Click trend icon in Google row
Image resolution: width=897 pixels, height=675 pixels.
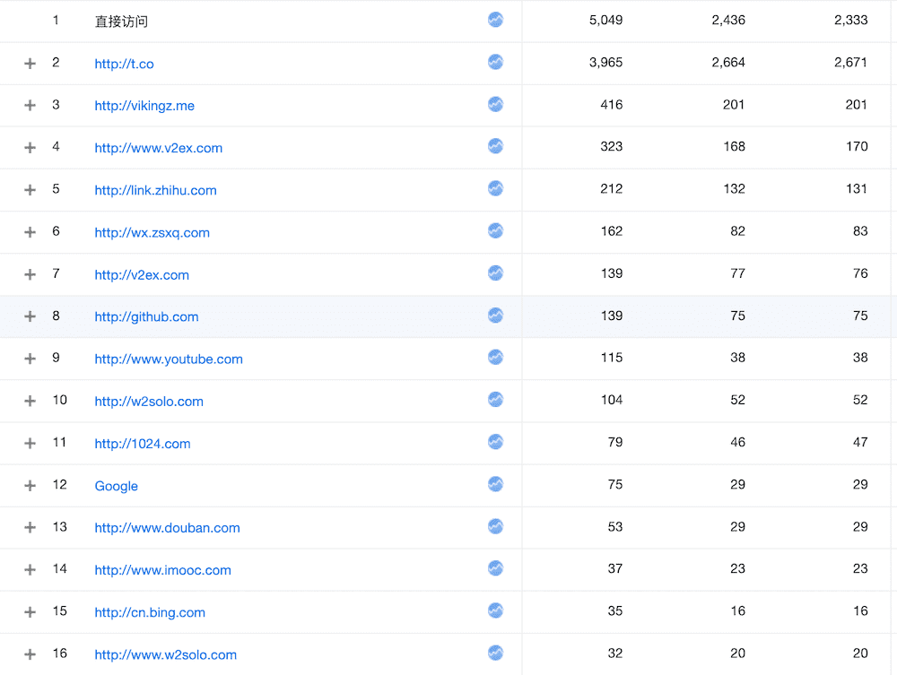[x=495, y=484]
